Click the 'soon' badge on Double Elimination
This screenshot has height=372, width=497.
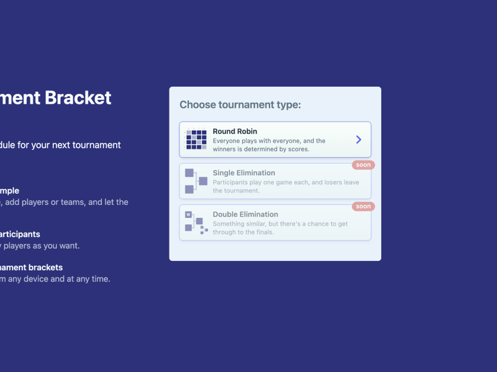[x=363, y=206]
